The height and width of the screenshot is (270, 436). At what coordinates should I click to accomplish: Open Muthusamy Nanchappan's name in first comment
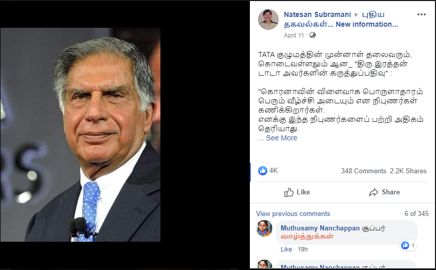coord(320,228)
